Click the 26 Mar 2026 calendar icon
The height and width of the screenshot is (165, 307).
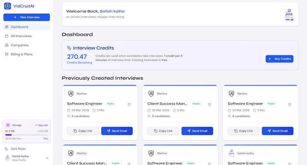[149, 111]
